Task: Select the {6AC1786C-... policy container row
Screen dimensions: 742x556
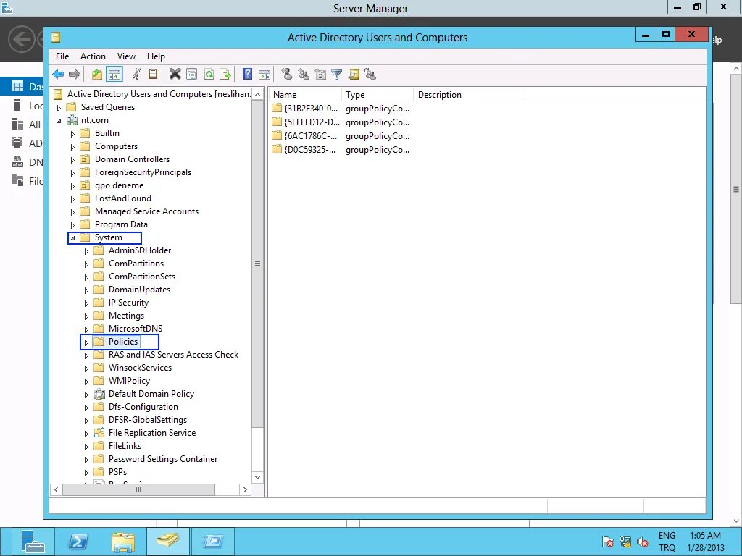Action: click(x=341, y=135)
